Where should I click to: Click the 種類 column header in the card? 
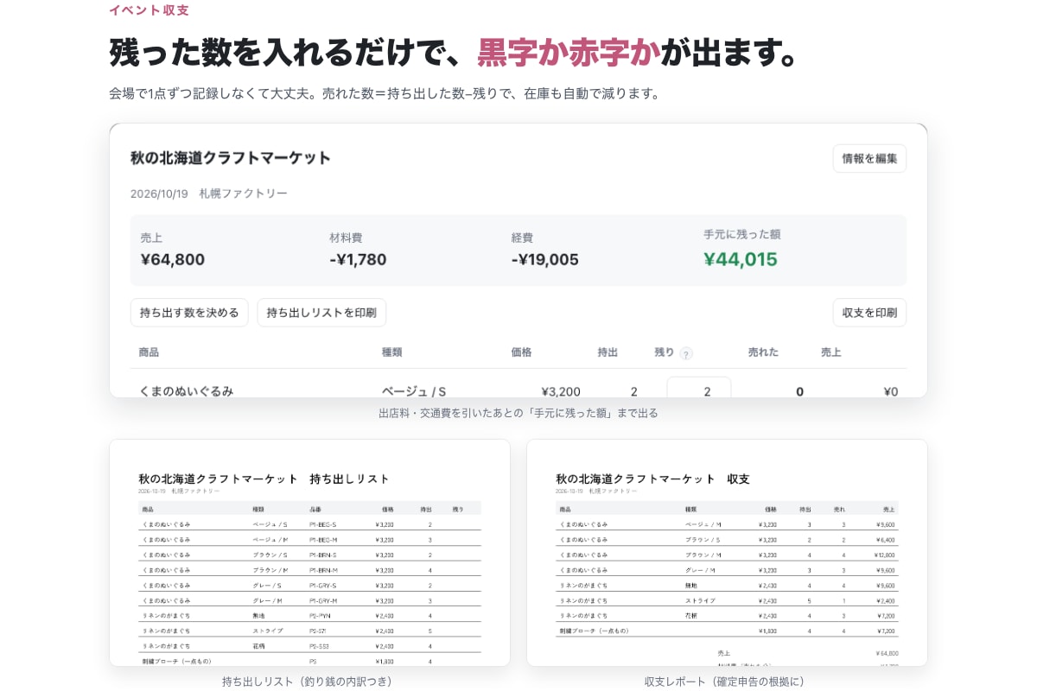[x=392, y=352]
